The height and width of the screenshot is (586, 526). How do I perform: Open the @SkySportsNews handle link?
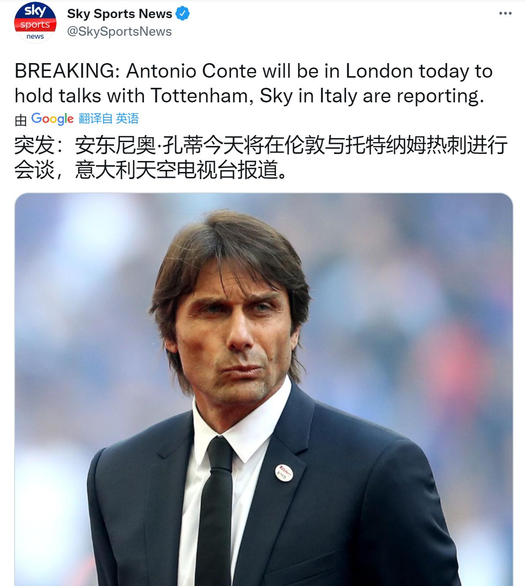(119, 32)
